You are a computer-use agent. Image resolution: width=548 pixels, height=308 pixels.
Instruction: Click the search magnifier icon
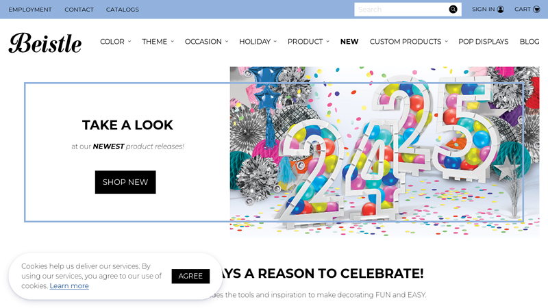tap(453, 10)
